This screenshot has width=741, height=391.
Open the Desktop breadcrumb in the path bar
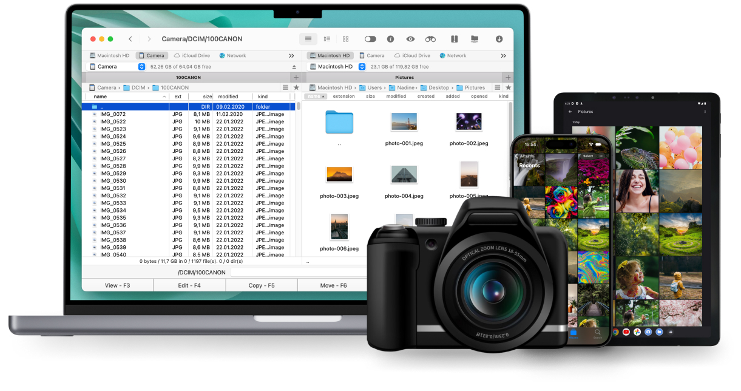tap(439, 87)
